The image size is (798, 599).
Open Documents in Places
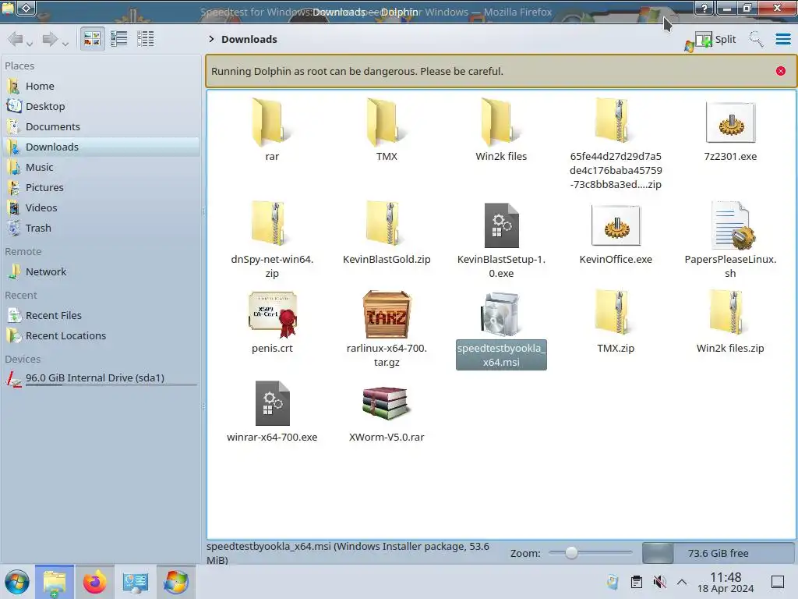(101, 127)
